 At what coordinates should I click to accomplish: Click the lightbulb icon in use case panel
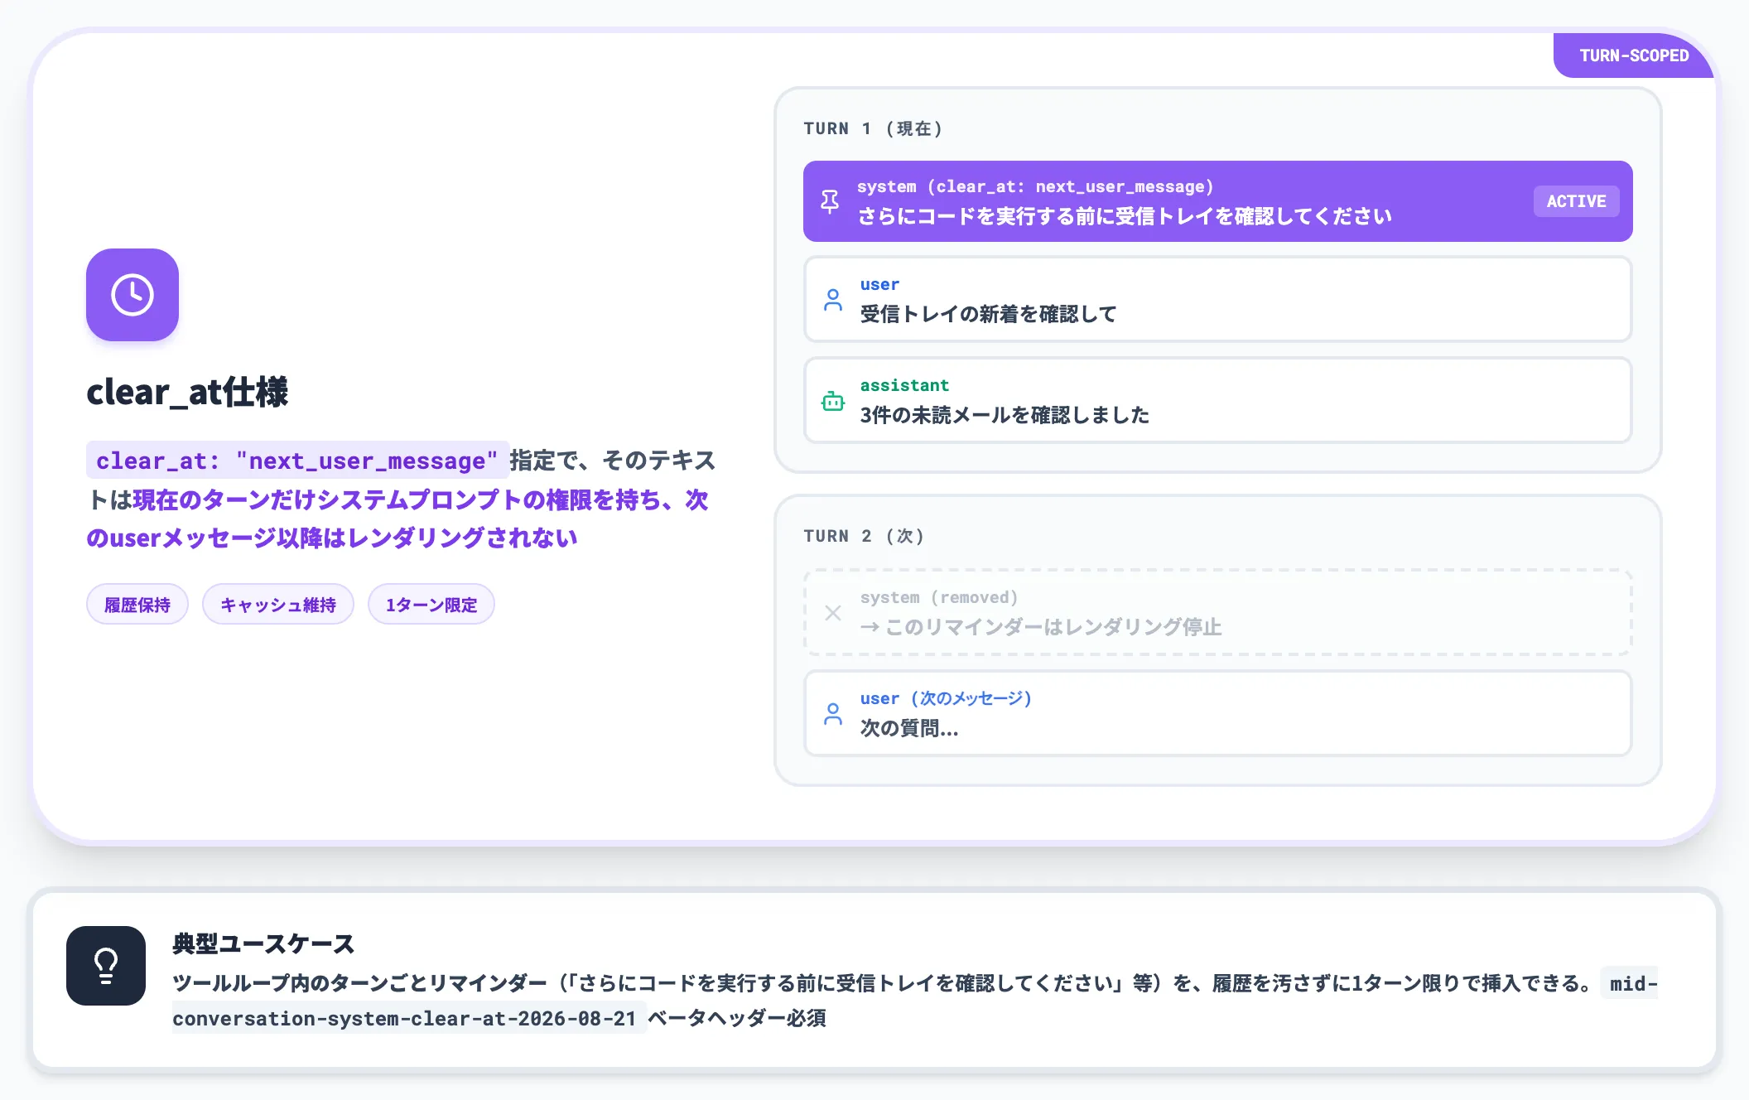(x=106, y=966)
